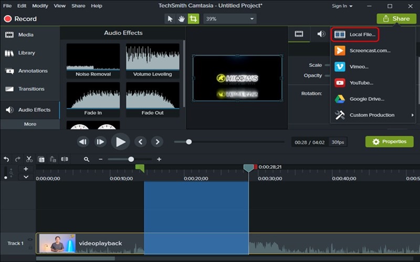Screen dimensions: 420x262
Task: Expand Custom Production submenu
Action: pos(374,115)
